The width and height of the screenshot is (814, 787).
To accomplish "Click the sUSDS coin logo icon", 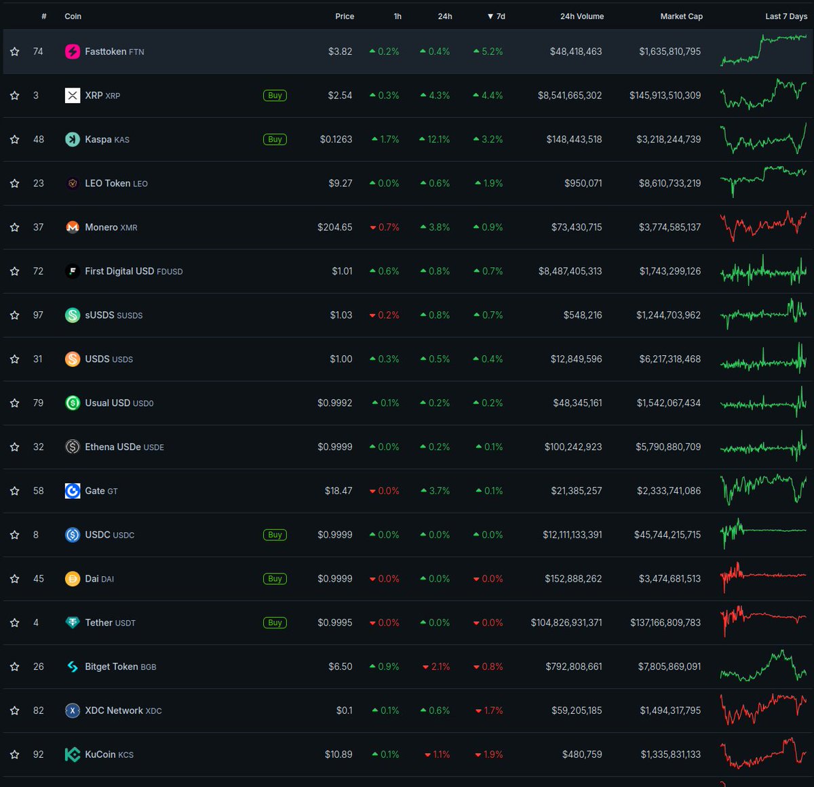I will (x=73, y=315).
